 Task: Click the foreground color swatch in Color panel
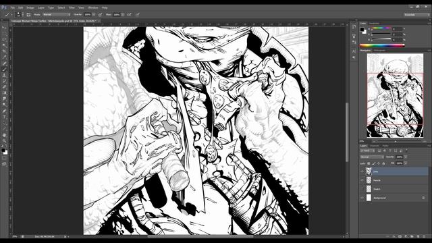pos(362,30)
